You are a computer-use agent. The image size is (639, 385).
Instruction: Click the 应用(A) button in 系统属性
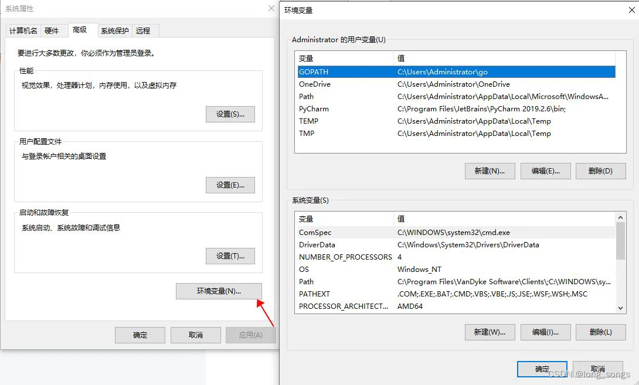(x=251, y=335)
